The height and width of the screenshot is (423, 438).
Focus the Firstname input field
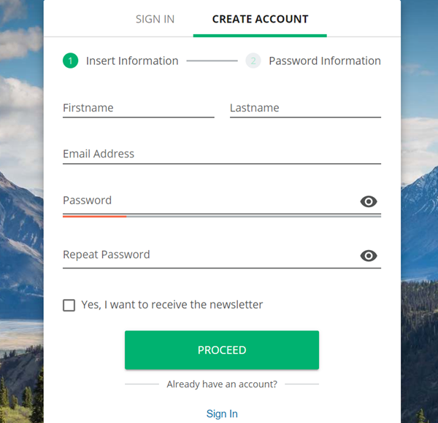[138, 108]
